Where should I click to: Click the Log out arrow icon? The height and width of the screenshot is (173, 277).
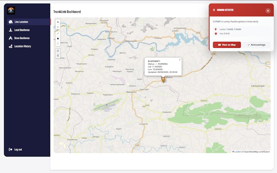[10, 149]
